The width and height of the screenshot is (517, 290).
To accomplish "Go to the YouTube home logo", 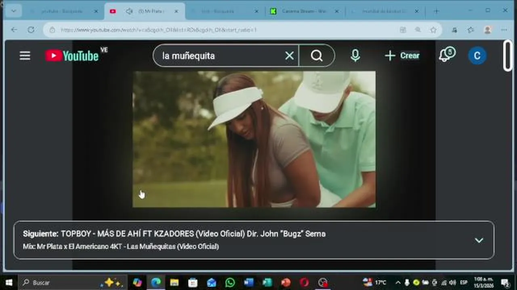I will tap(72, 56).
